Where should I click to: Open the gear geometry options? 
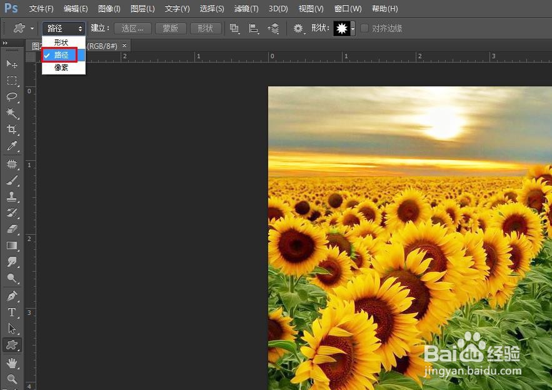coord(299,28)
